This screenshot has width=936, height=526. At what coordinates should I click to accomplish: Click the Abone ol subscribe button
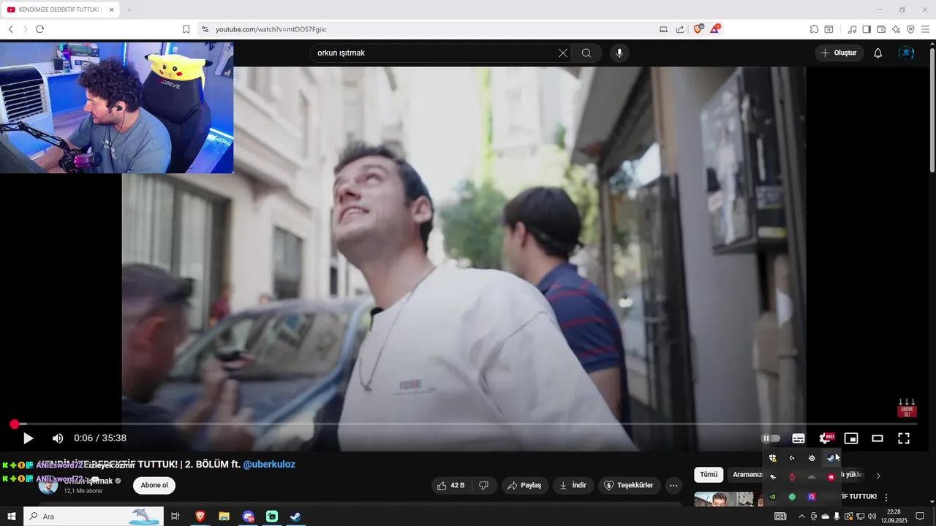coord(154,485)
